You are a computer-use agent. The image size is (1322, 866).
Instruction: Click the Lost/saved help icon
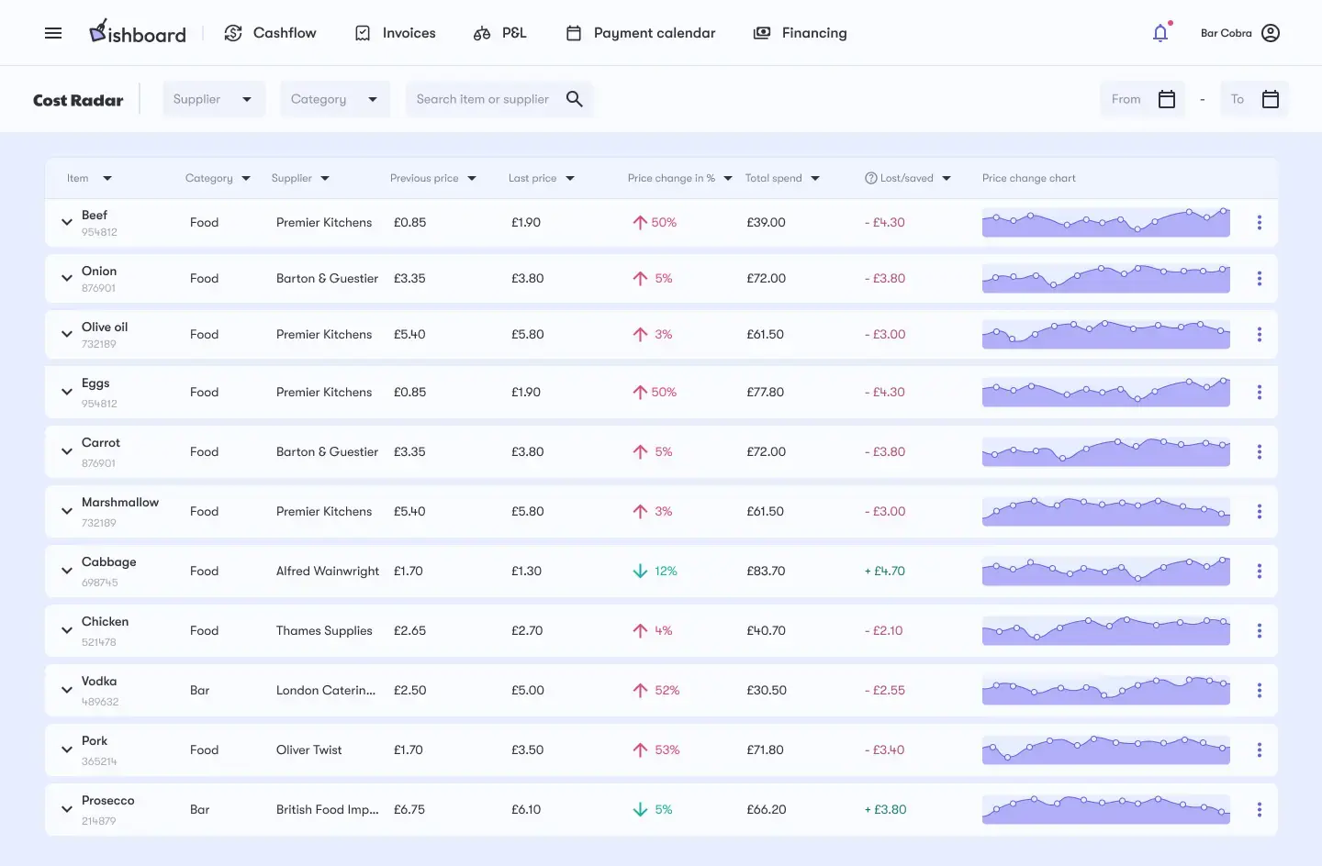[x=870, y=178]
